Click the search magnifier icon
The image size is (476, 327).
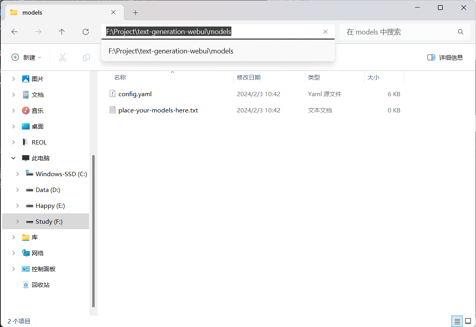[461, 32]
